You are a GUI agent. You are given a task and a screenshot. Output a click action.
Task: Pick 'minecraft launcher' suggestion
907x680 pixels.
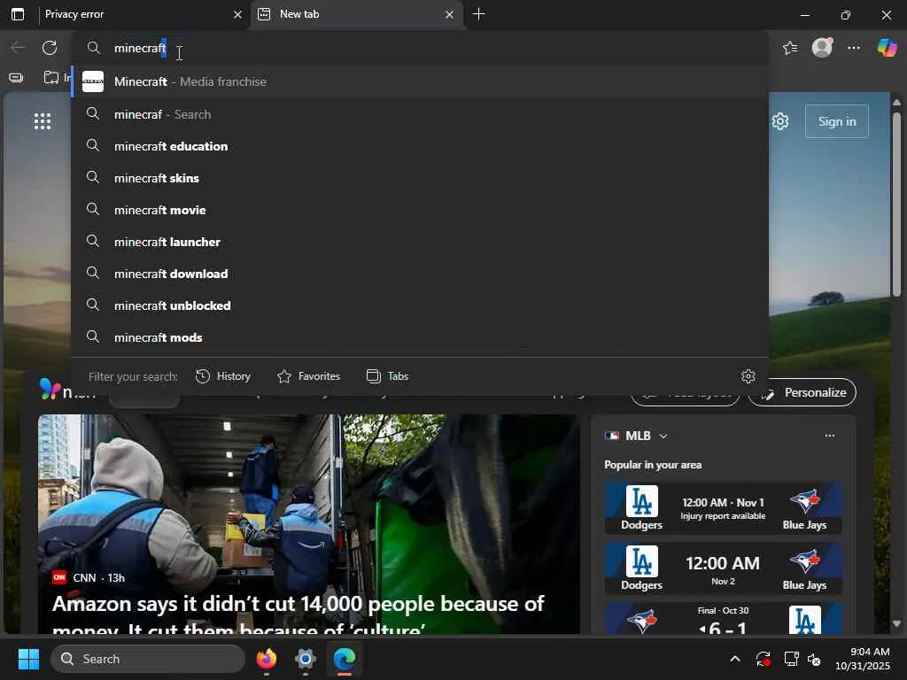(420, 242)
